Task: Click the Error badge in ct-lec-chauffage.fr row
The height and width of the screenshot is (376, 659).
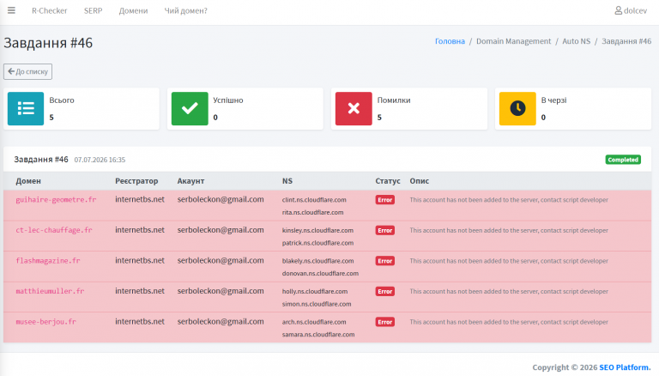Action: [x=384, y=230]
